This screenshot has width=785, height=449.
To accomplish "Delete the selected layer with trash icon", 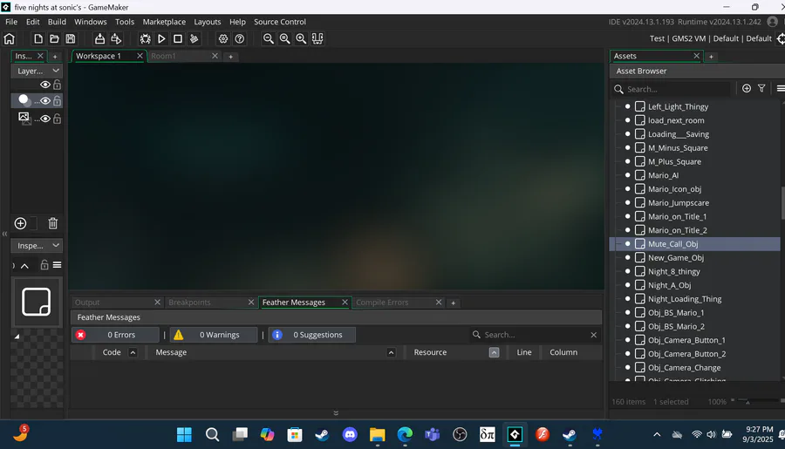I will coord(52,223).
